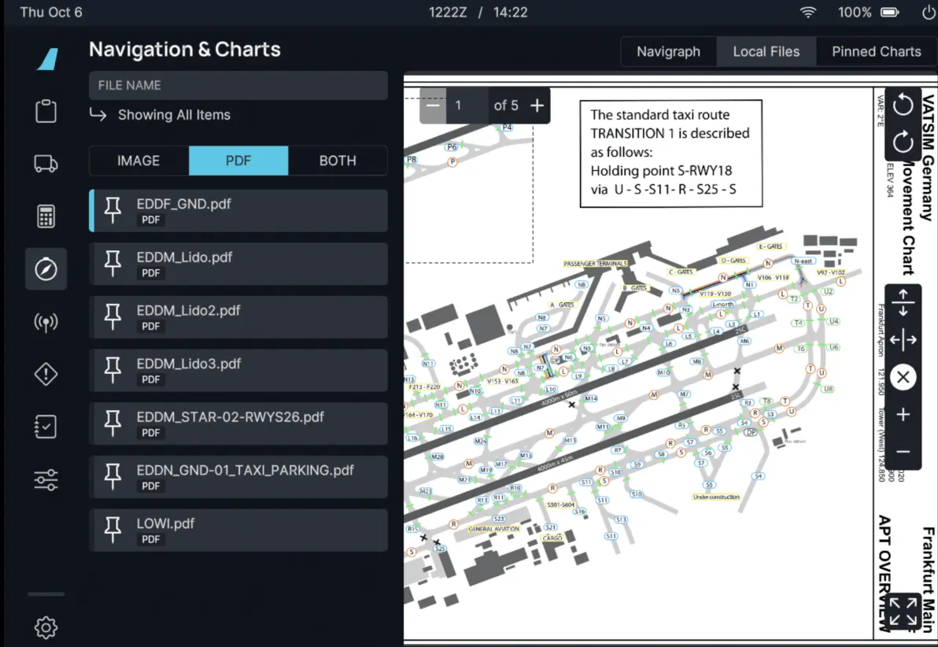Open the performance calculator page
This screenshot has height=647, width=938.
click(46, 216)
